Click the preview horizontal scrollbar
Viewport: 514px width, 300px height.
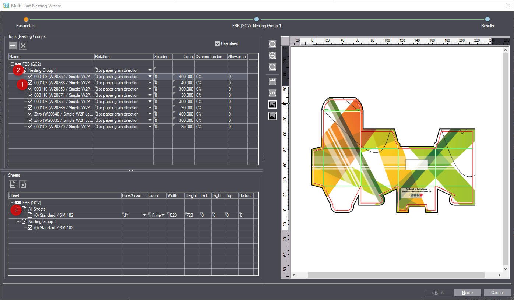point(396,275)
